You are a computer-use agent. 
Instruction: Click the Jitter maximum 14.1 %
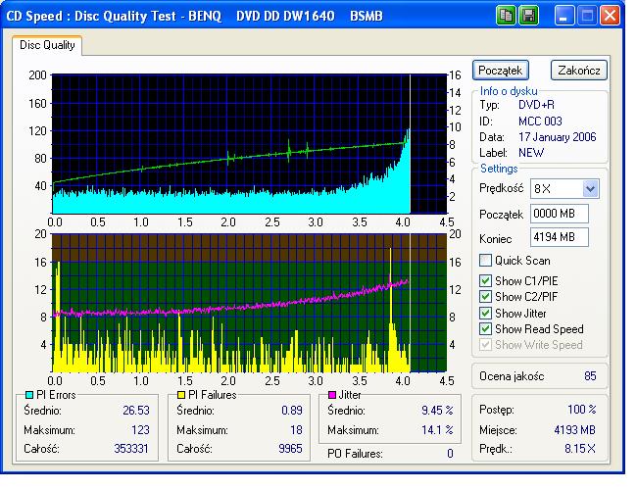click(437, 430)
